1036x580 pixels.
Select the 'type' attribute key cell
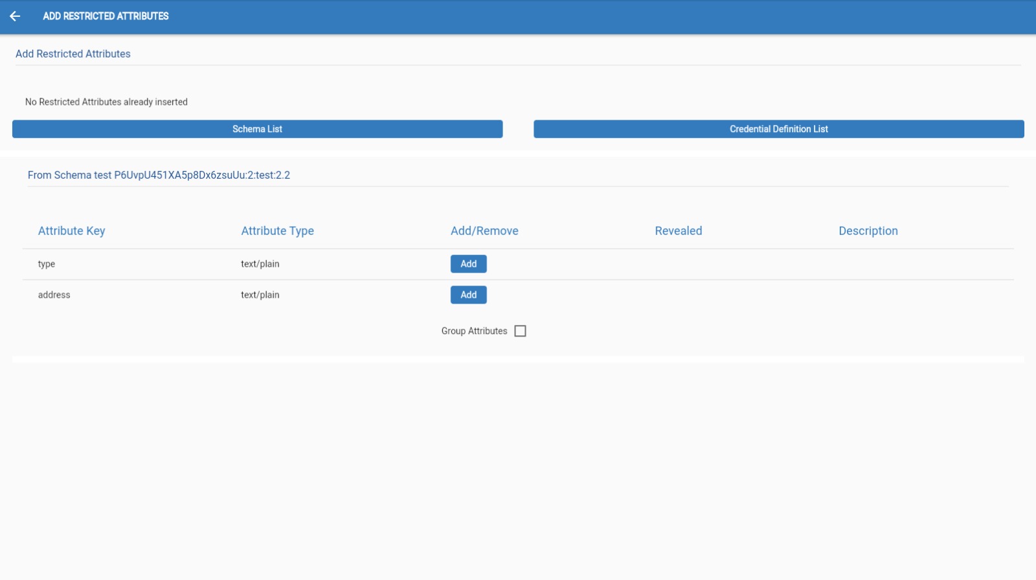(47, 264)
